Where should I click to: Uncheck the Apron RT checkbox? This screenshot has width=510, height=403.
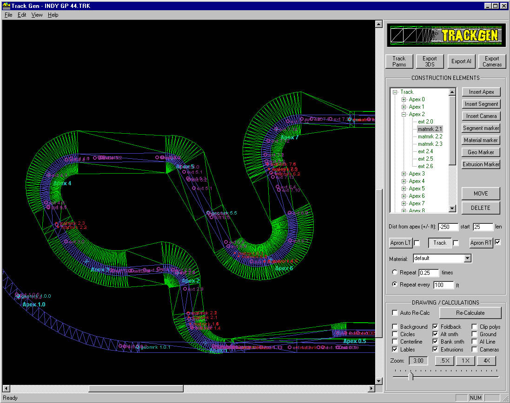click(497, 242)
